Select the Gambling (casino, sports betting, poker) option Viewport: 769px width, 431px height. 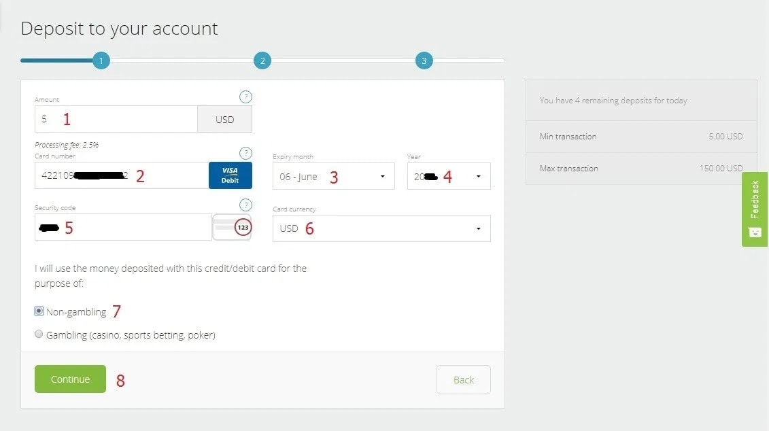[39, 334]
